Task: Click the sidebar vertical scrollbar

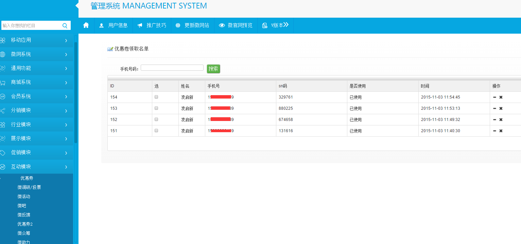Action: coord(76,92)
